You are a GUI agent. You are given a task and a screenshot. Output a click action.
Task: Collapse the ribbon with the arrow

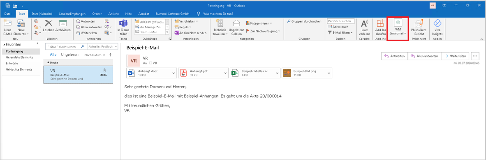click(481, 39)
